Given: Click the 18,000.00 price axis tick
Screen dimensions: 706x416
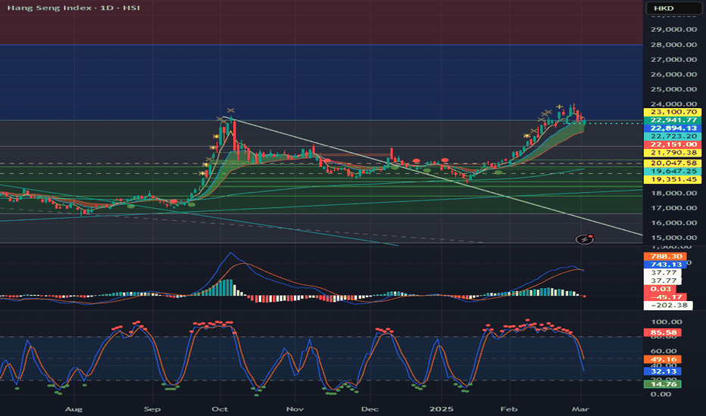Looking at the screenshot, I should [673, 193].
